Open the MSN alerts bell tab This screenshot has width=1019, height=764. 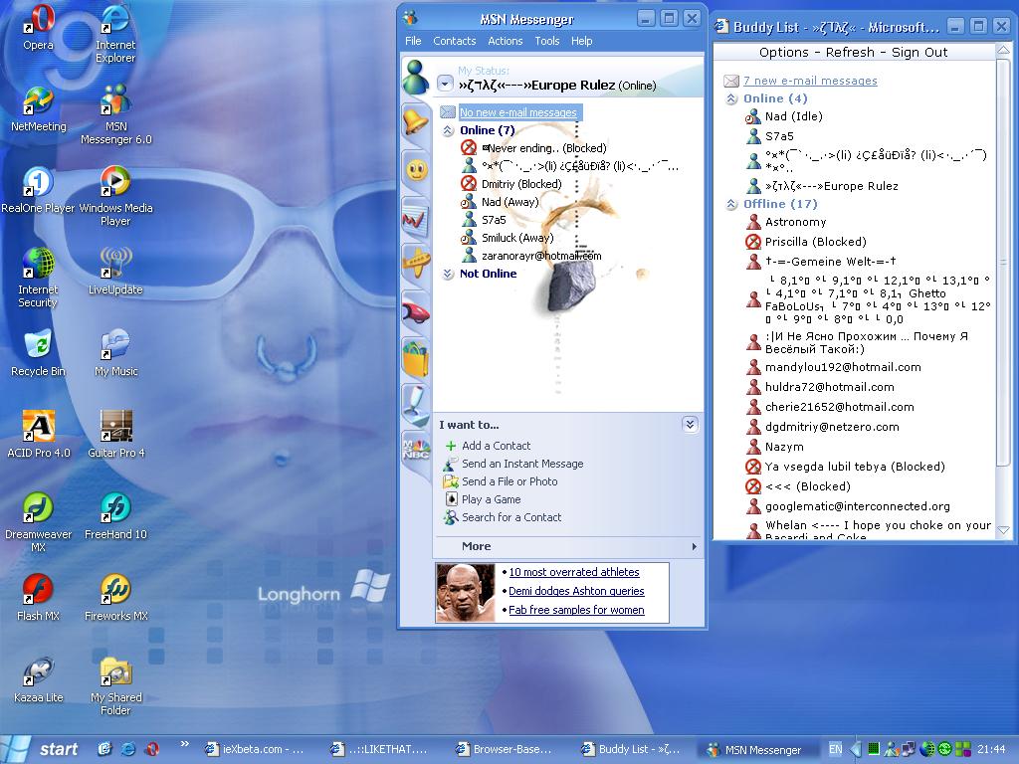coord(415,121)
